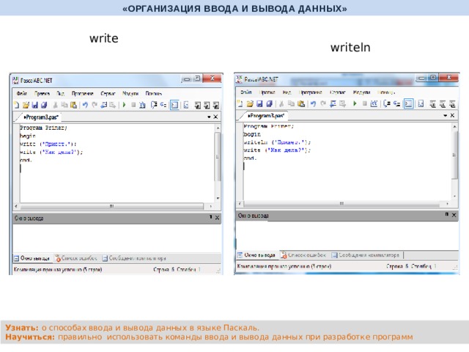Open the tab list dropdown arrow in the left window

click(209, 117)
